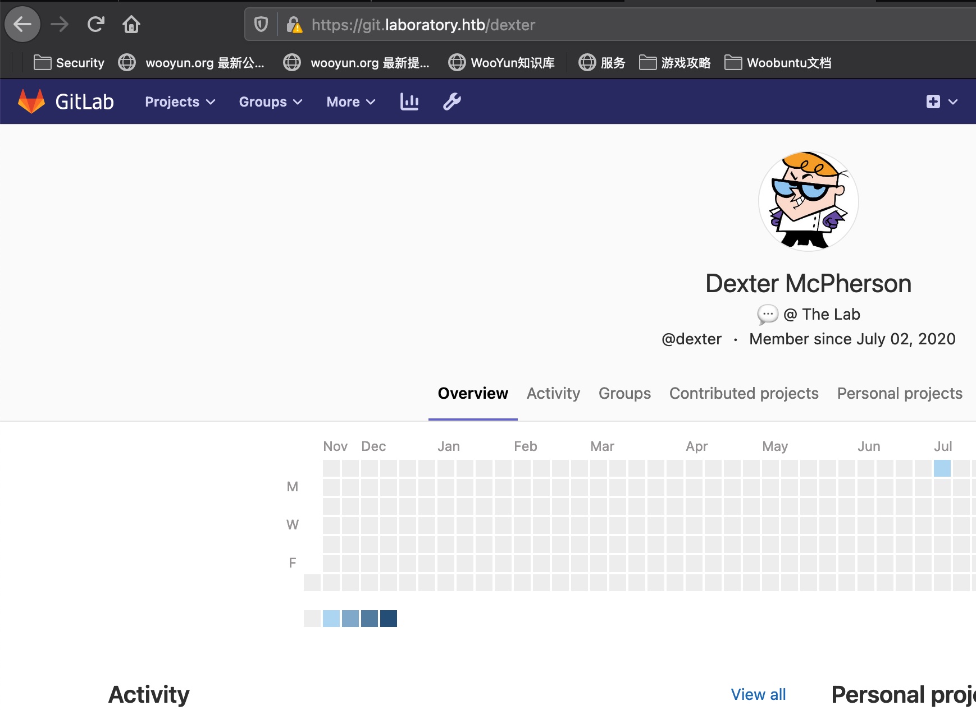Image resolution: width=976 pixels, height=710 pixels.
Task: Click the lightest blue legend swatch
Action: 331,619
